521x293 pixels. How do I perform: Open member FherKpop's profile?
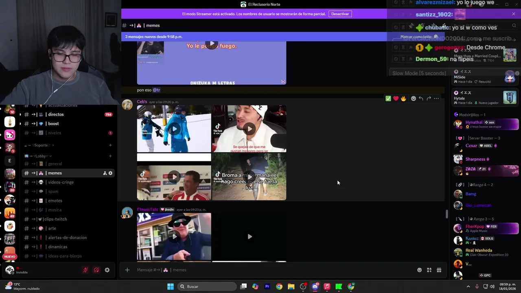[x=486, y=228]
